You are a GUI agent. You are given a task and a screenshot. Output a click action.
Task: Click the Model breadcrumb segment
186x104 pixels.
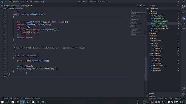click(4, 9)
